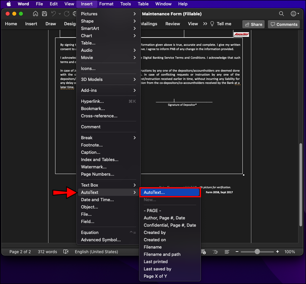Image resolution: width=306 pixels, height=284 pixels.
Task: Click the Share button
Action: (x=254, y=24)
